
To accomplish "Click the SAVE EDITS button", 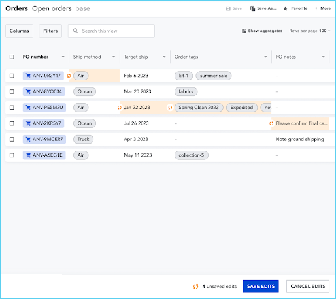I will [261, 287].
